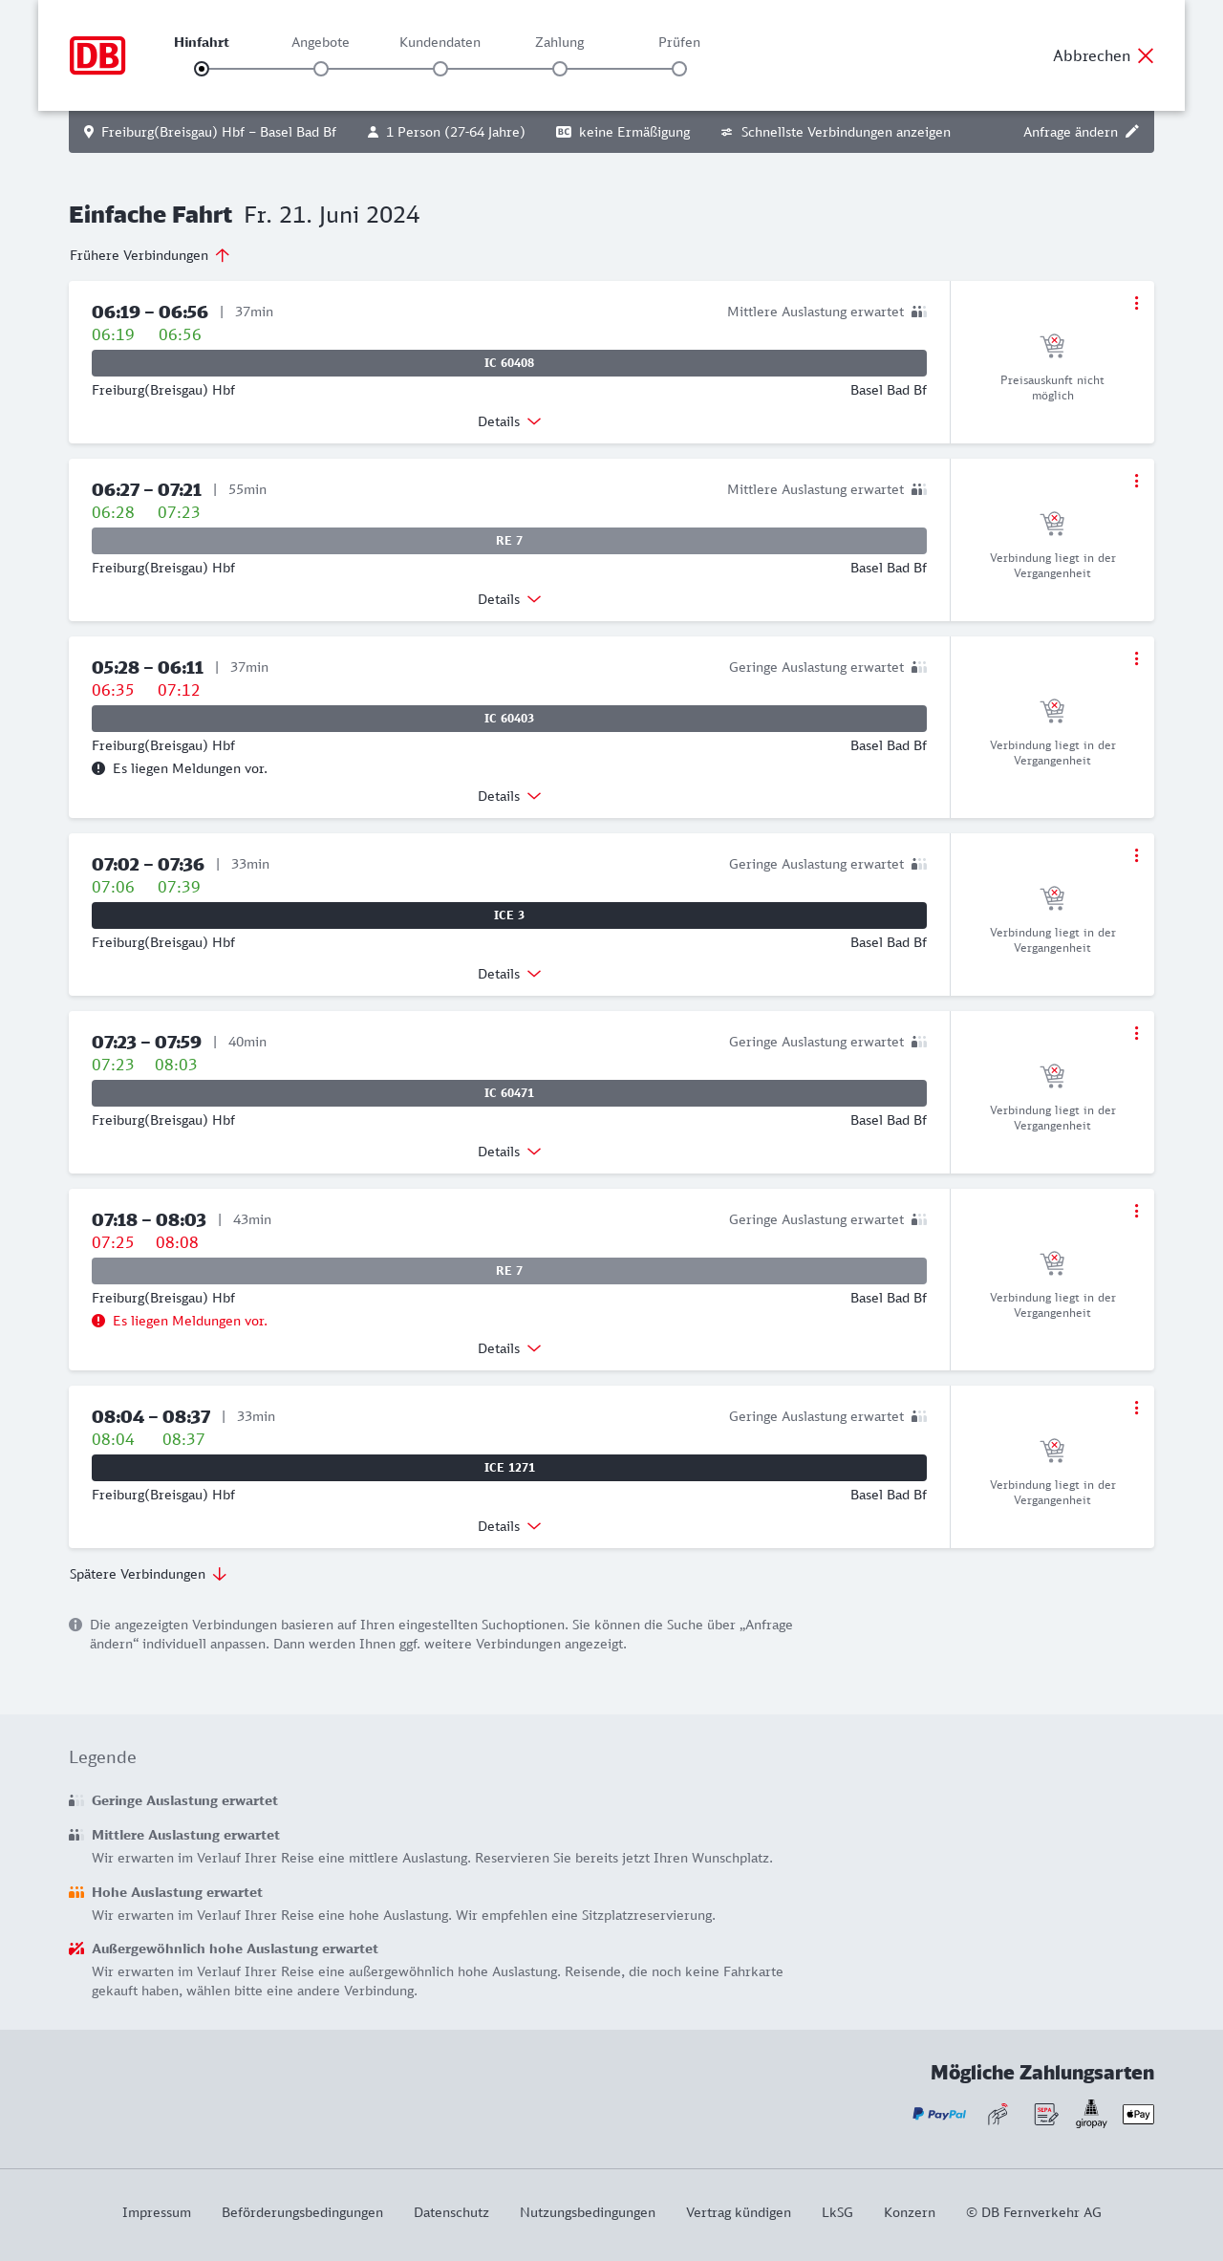Expand Details for the IC 60471 connection

click(509, 1152)
